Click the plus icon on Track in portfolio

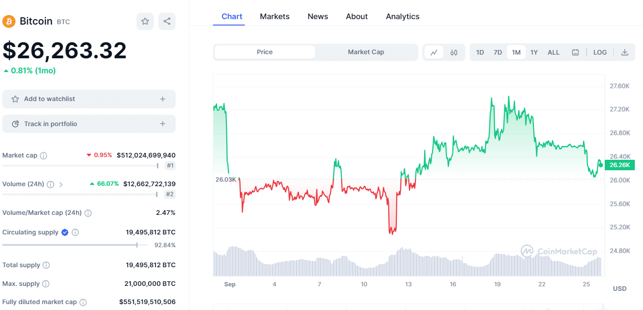162,124
